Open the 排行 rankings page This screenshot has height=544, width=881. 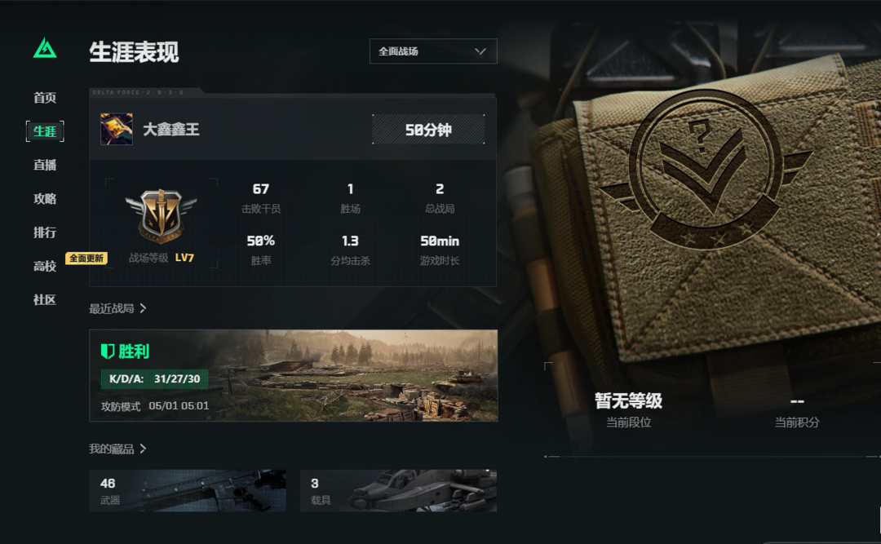click(x=45, y=232)
